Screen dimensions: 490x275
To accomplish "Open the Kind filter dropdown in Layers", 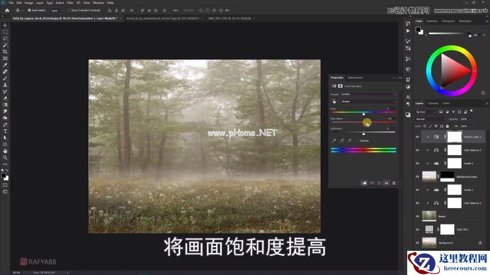I will 426,112.
